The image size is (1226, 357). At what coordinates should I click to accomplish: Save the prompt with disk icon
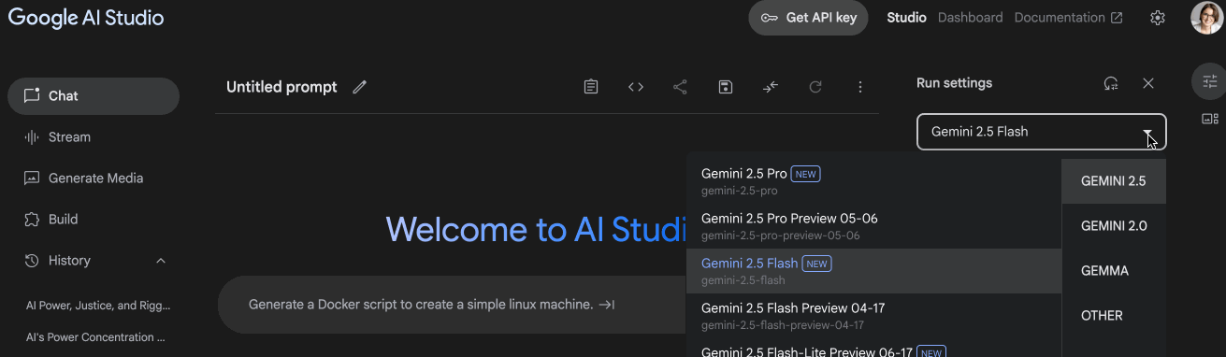(x=725, y=87)
